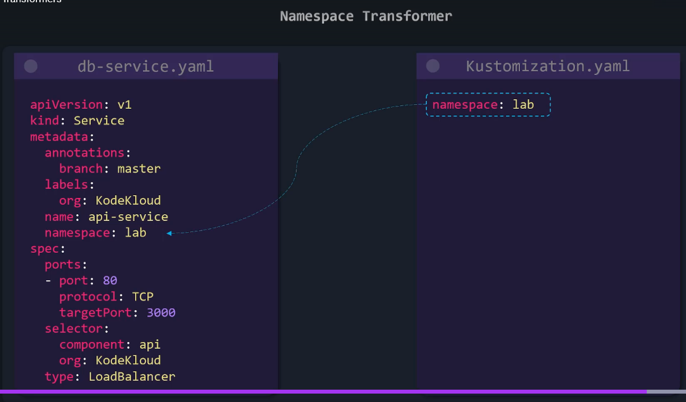Viewport: 686px width, 402px height.
Task: Click the targetPort: 3000 value
Action: click(x=161, y=312)
